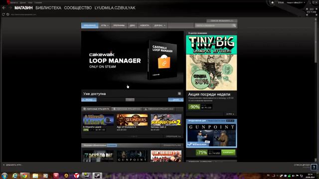Viewport: 319px width, 179px height.
Task: Open Yandex browser from the taskbar
Action: coord(76,176)
